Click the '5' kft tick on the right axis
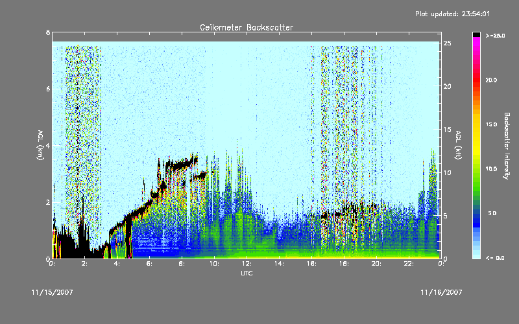 tap(446, 216)
